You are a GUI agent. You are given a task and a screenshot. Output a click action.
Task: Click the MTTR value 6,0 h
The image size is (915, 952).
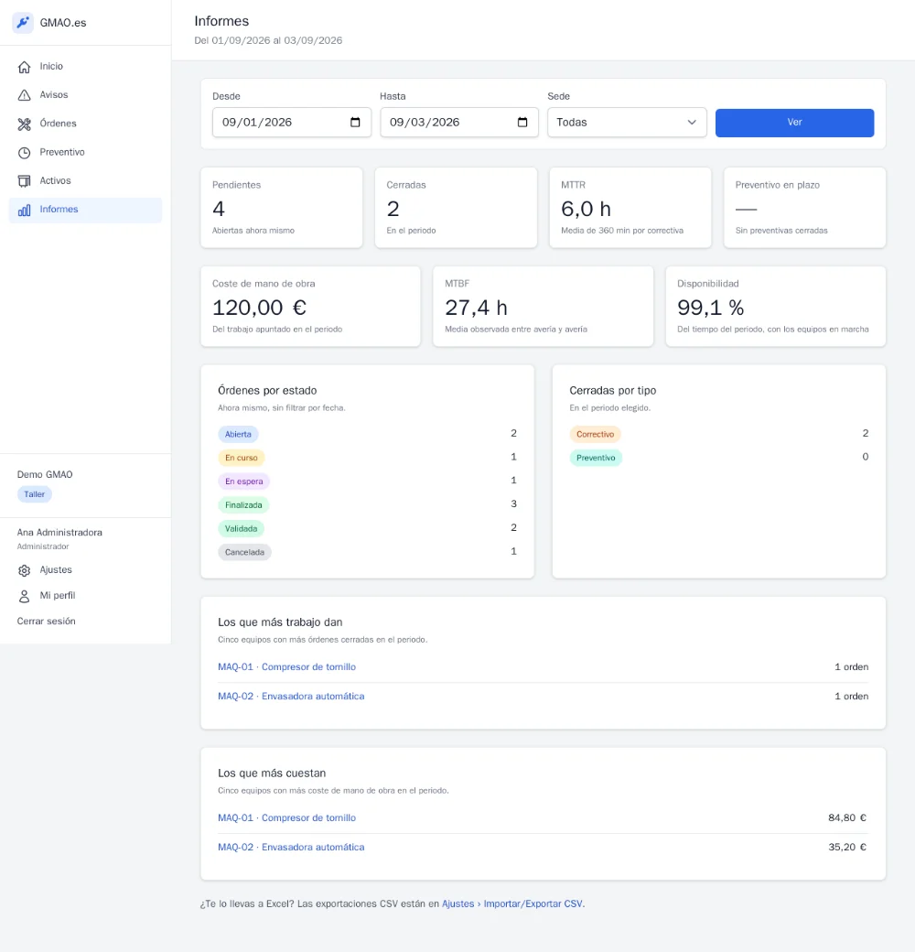click(x=587, y=209)
